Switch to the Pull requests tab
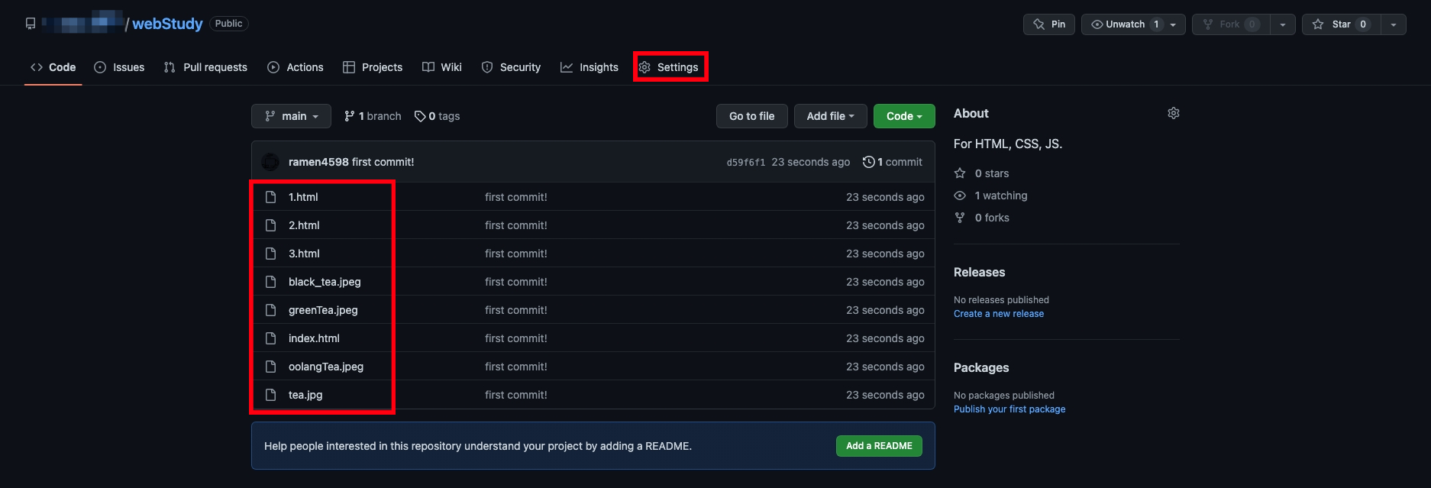1431x488 pixels. coord(205,67)
